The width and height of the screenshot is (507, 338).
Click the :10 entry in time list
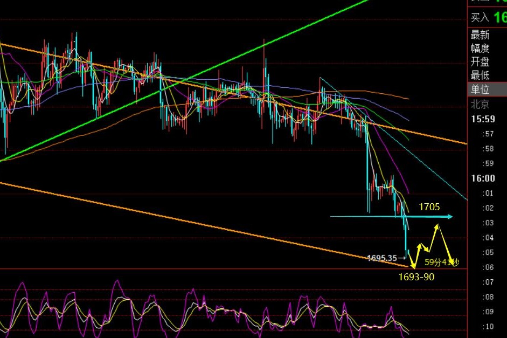(x=488, y=327)
